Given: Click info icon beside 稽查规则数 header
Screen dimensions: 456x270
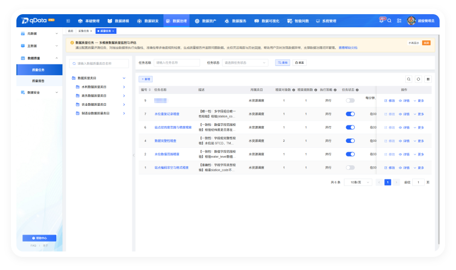Looking at the screenshot, I should tap(315, 90).
